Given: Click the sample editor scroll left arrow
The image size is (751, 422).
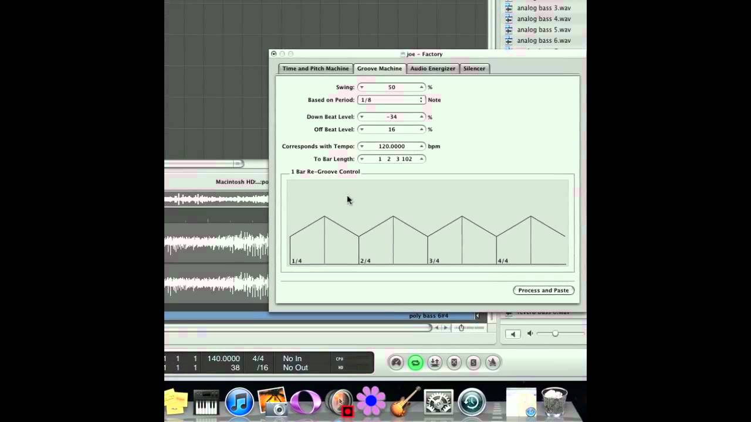Looking at the screenshot, I should [x=437, y=328].
